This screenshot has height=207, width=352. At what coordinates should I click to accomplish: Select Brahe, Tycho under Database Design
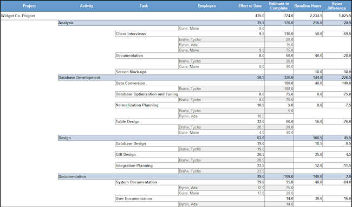(x=190, y=149)
